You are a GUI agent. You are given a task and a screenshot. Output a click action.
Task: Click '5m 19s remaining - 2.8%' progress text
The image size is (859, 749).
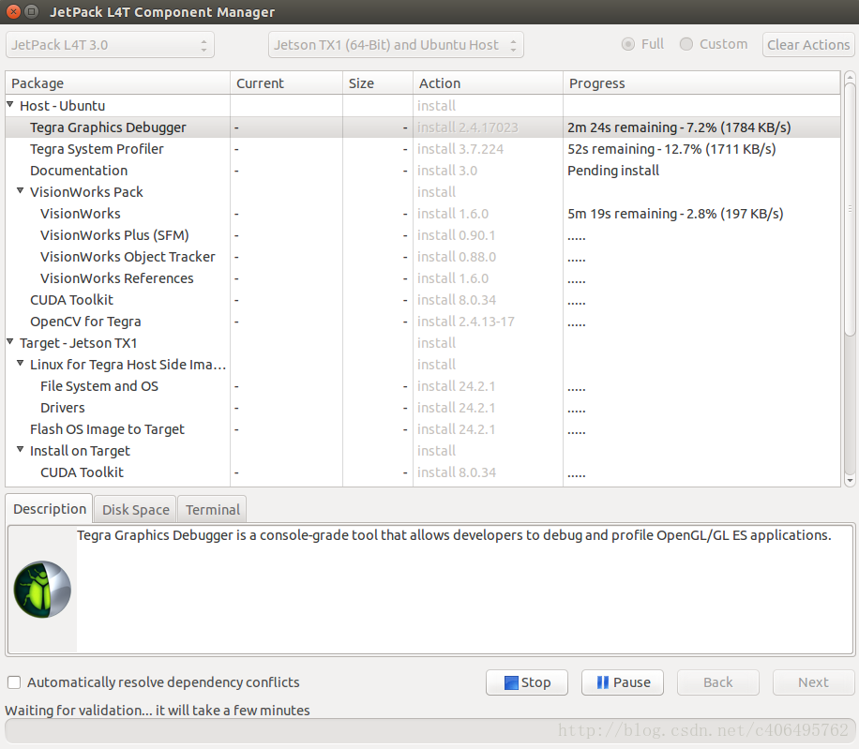(x=675, y=214)
